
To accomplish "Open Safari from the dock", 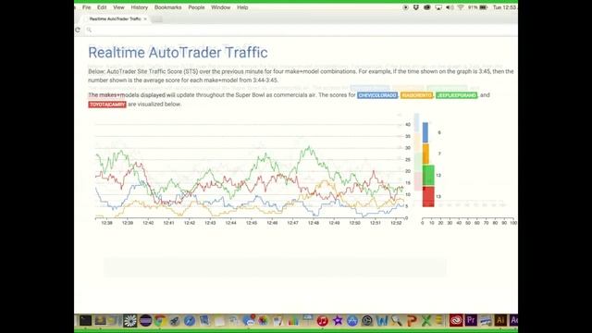I will (x=190, y=321).
